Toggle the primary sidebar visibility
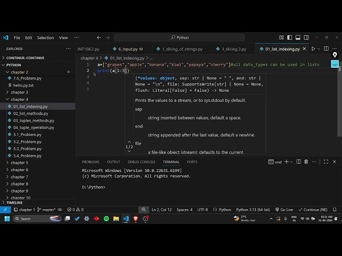The width and height of the screenshot is (342, 256). tap(290, 37)
